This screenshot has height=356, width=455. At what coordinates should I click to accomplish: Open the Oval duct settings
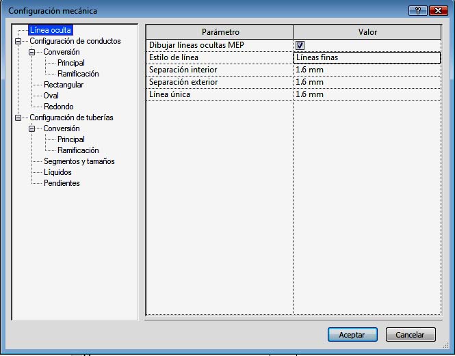pyautogui.click(x=51, y=96)
